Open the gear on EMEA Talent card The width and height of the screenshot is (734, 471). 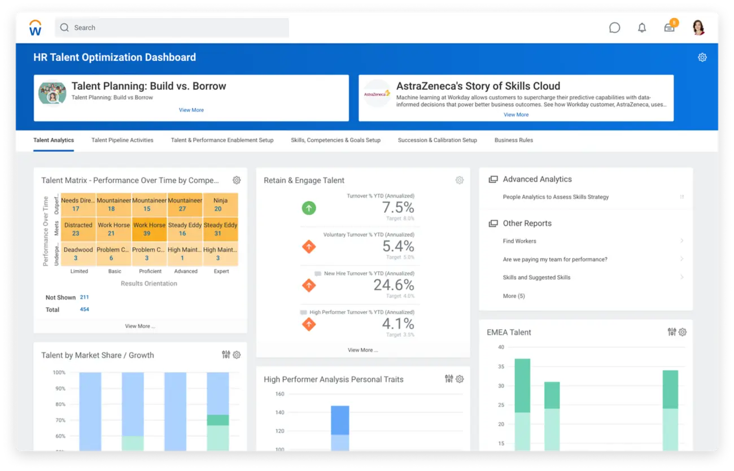683,332
